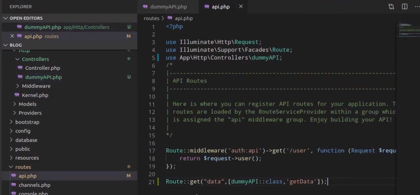Switch to the dummyAPI.php editor tab
Image resolution: width=420 pixels, height=195 pixels.
[168, 6]
